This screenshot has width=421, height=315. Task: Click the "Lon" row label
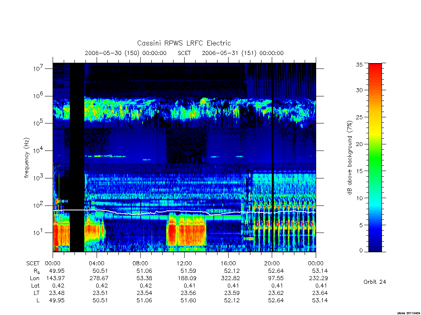pyautogui.click(x=35, y=278)
